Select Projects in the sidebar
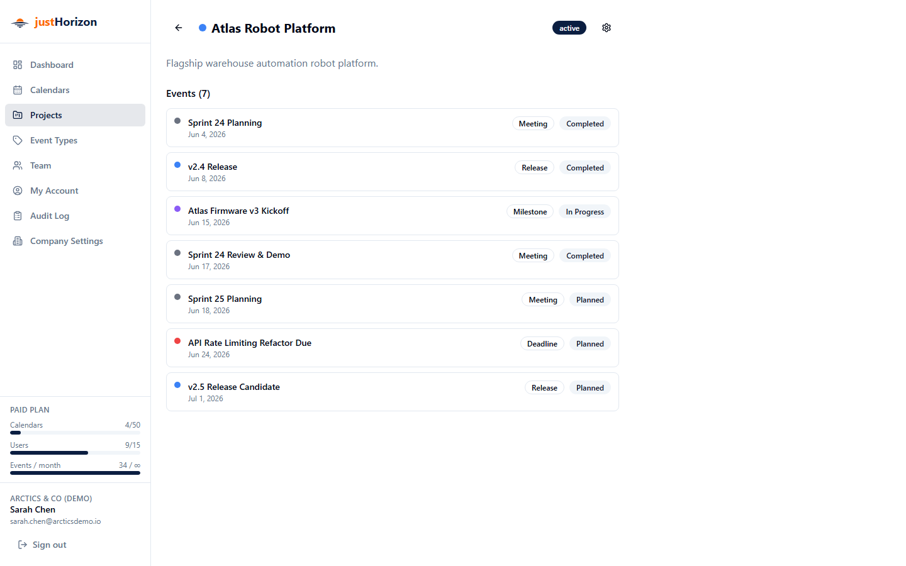This screenshot has width=906, height=566. tap(75, 115)
